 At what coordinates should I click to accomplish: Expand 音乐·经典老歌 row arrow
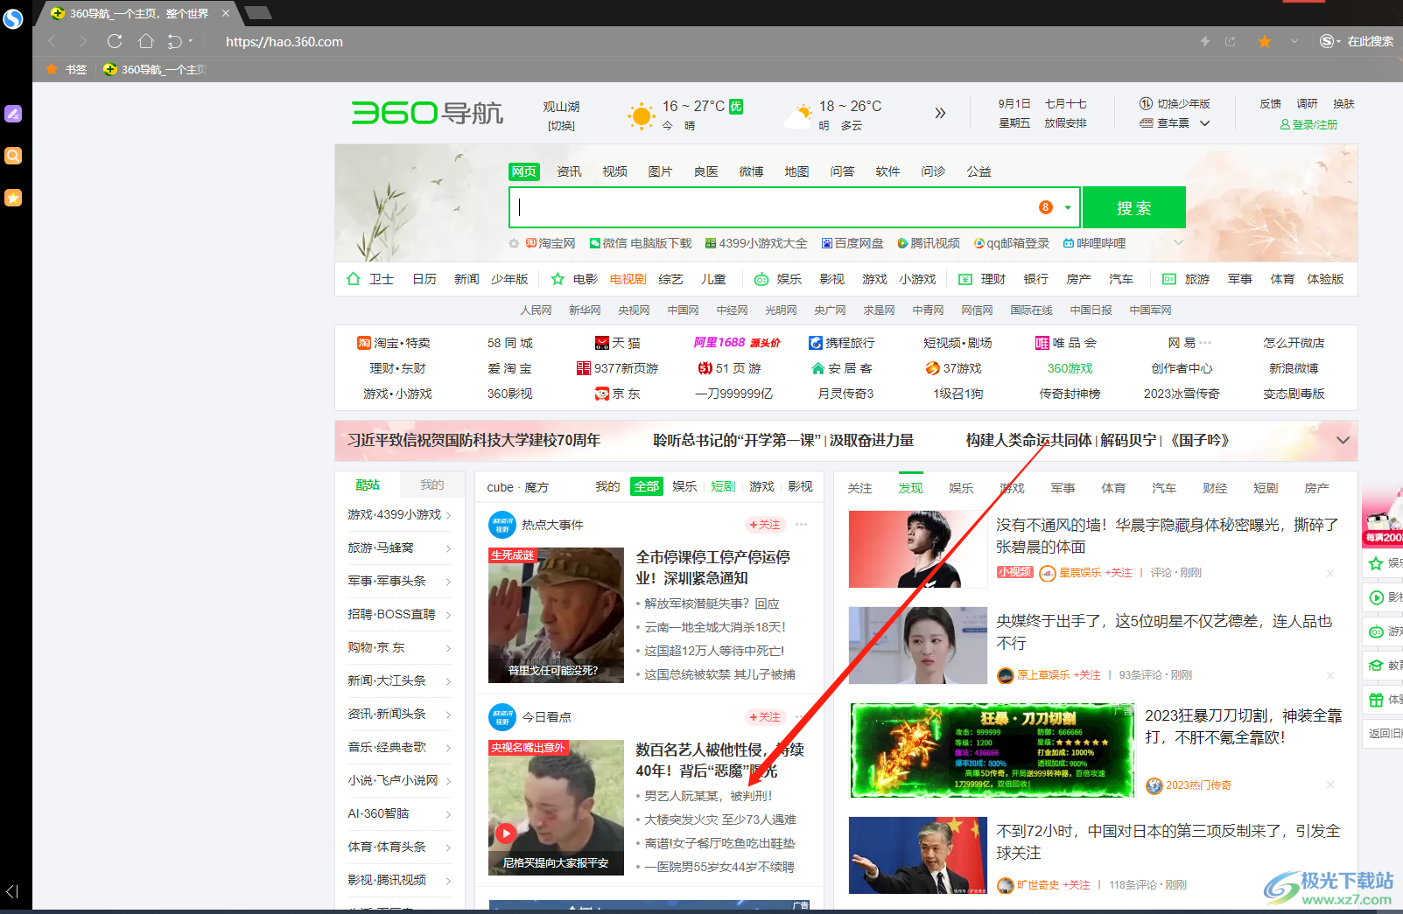click(449, 748)
